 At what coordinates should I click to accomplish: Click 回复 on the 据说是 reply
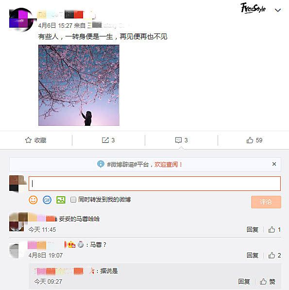click(244, 281)
